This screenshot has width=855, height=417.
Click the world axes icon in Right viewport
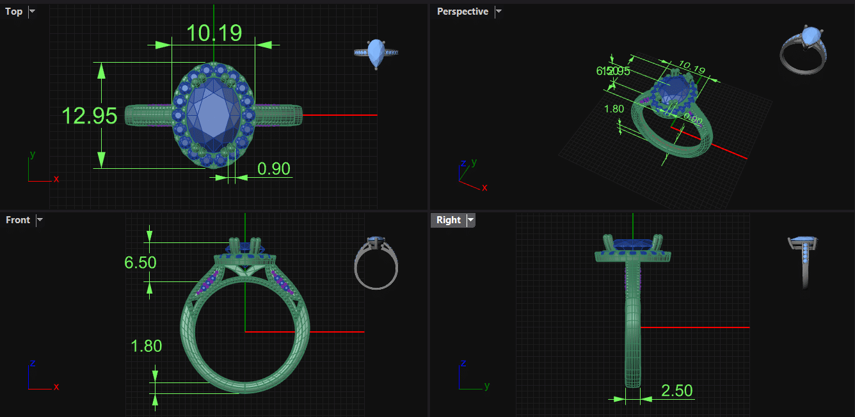click(x=472, y=377)
